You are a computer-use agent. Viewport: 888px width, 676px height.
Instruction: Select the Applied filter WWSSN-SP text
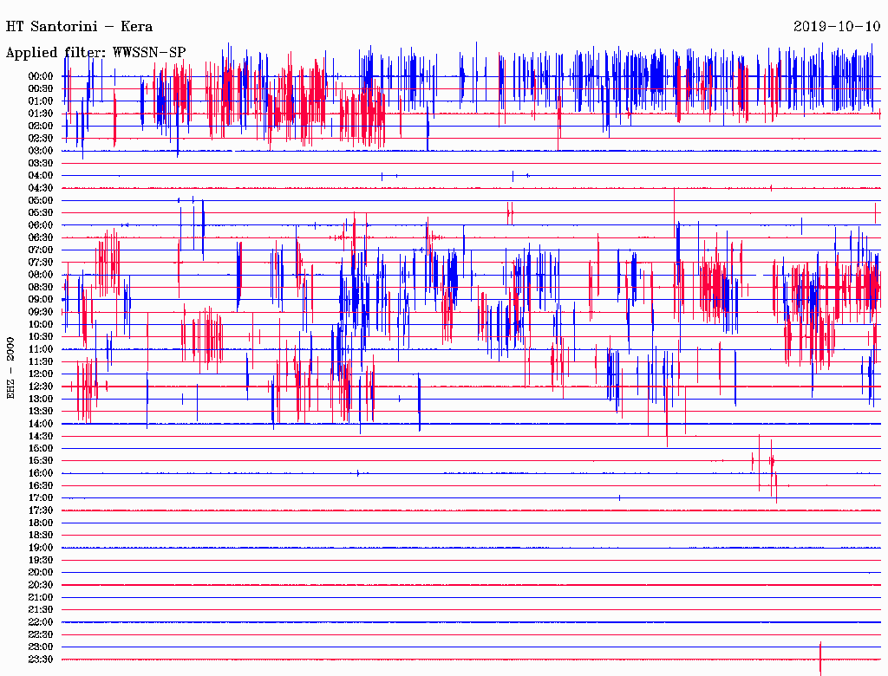pyautogui.click(x=95, y=52)
